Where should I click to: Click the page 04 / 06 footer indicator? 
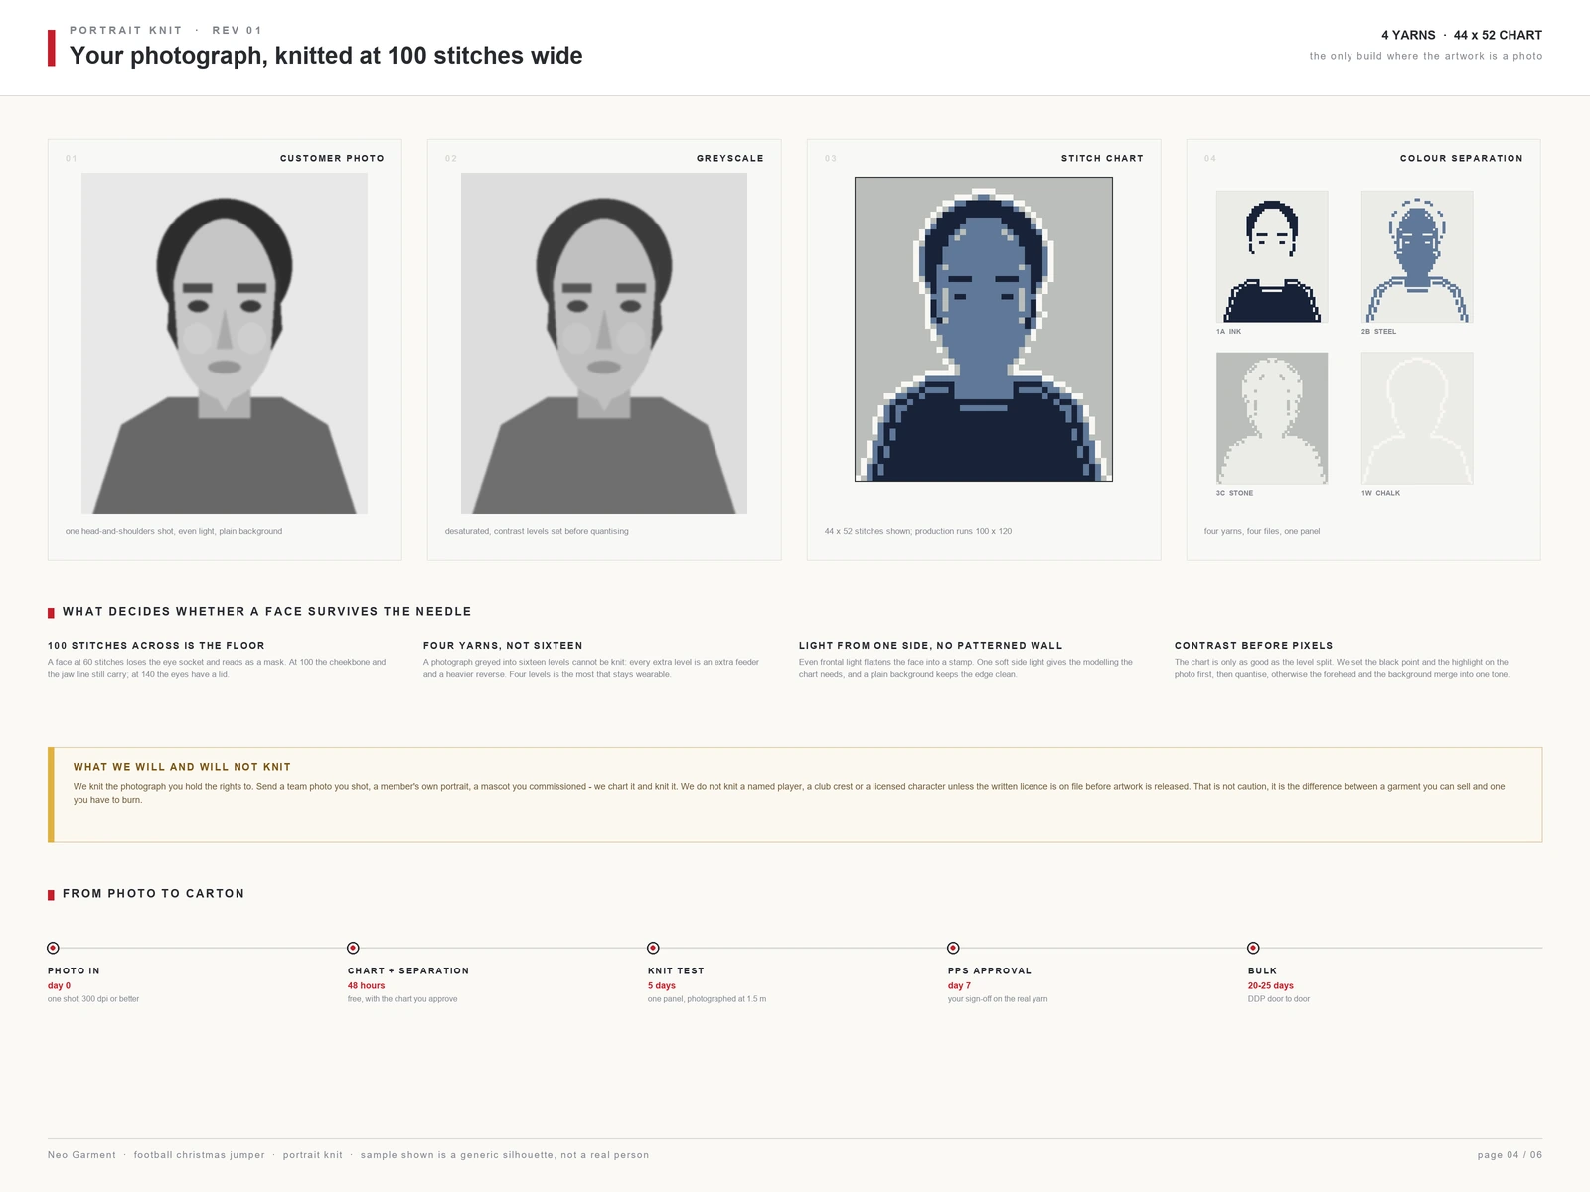(x=1510, y=1155)
